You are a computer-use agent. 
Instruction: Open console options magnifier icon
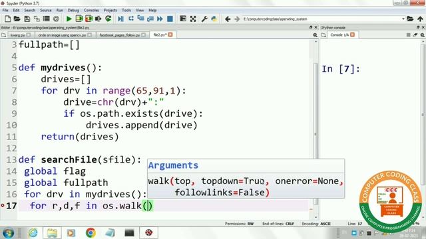click(x=423, y=35)
